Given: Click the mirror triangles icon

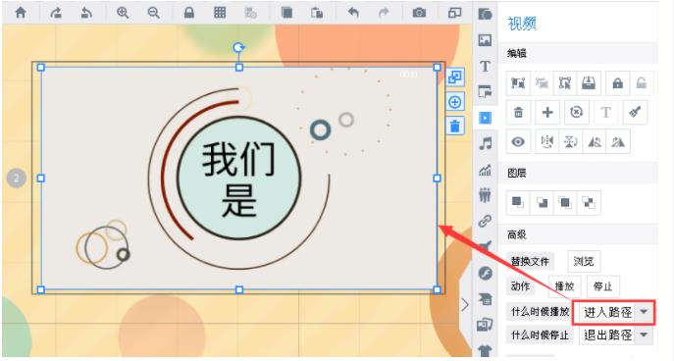Looking at the screenshot, I should click(x=595, y=141).
